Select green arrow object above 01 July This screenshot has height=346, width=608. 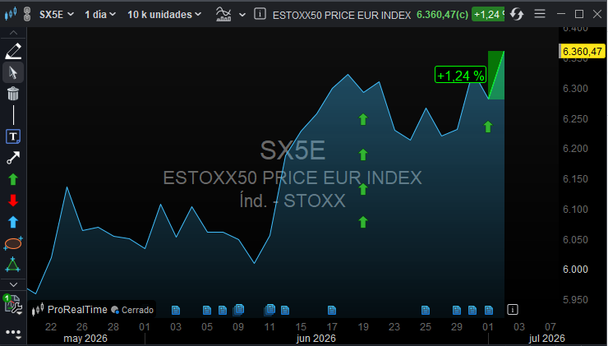click(488, 127)
